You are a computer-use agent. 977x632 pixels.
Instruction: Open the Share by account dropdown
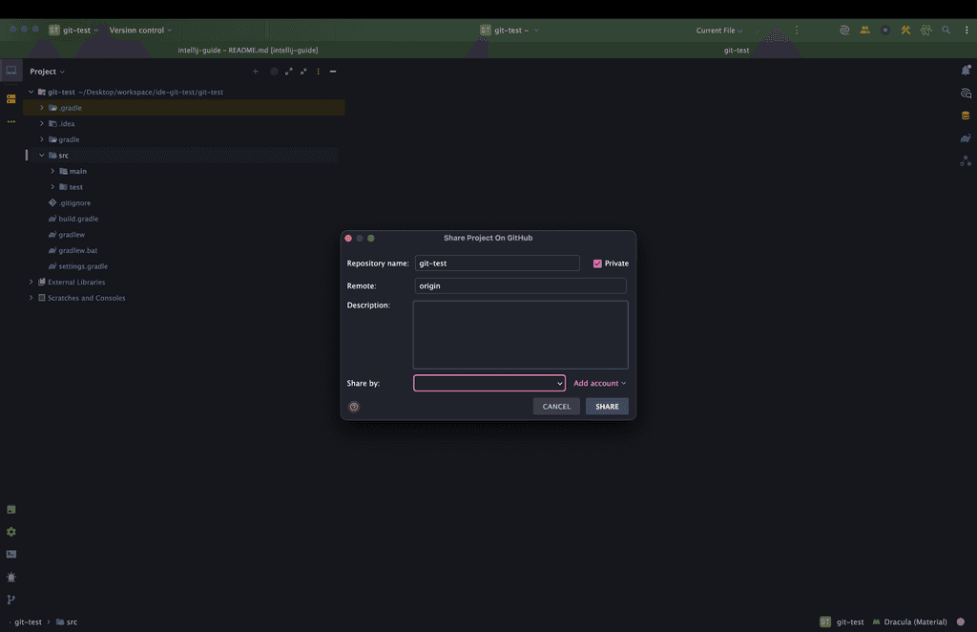click(489, 383)
